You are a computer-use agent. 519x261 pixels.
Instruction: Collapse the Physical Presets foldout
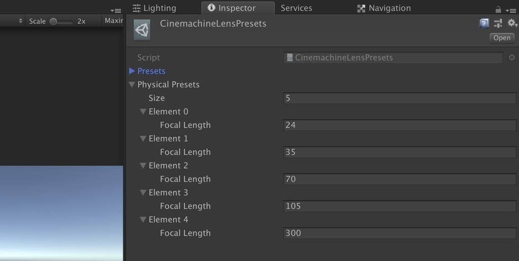pyautogui.click(x=132, y=84)
